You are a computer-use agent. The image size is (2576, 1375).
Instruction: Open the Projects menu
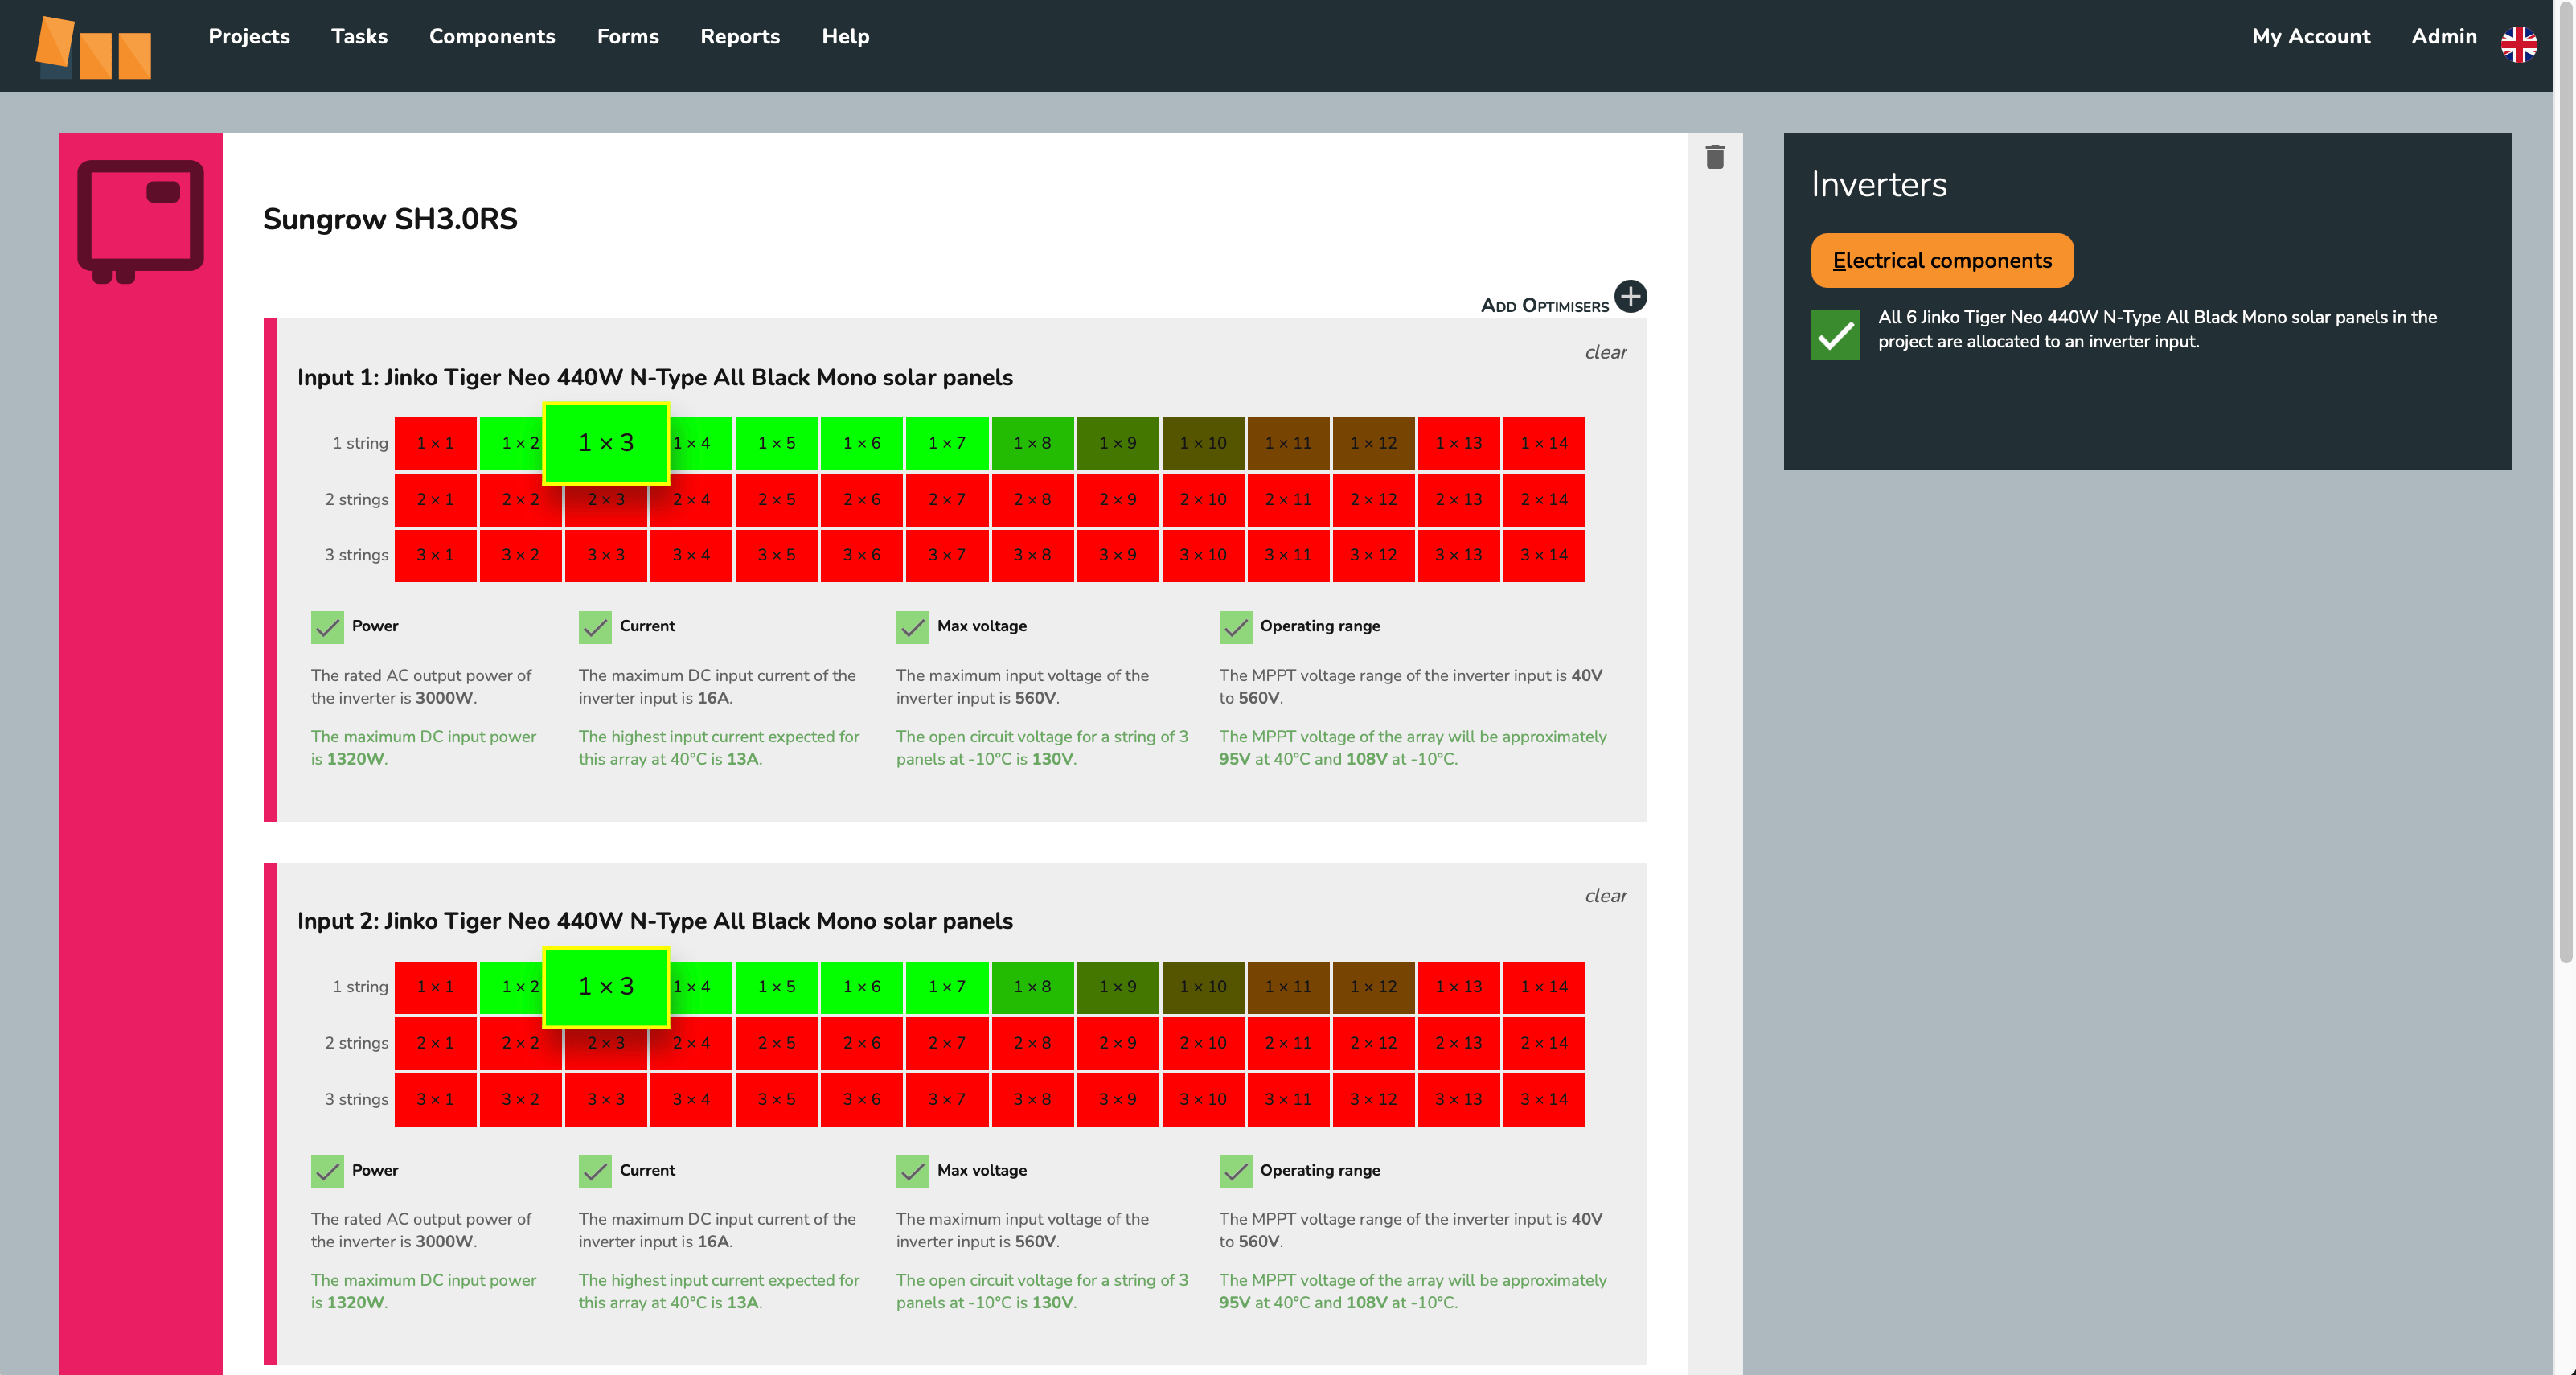click(x=249, y=36)
